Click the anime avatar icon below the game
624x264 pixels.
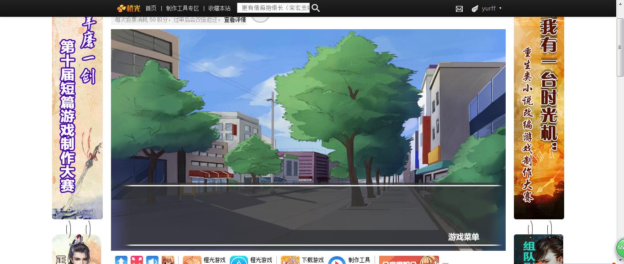[168, 260]
